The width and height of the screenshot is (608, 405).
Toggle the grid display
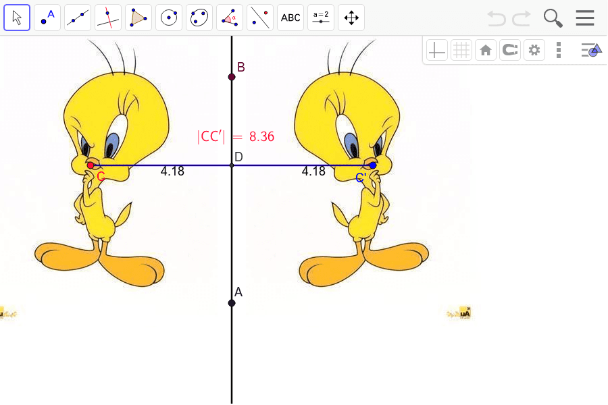click(x=461, y=50)
